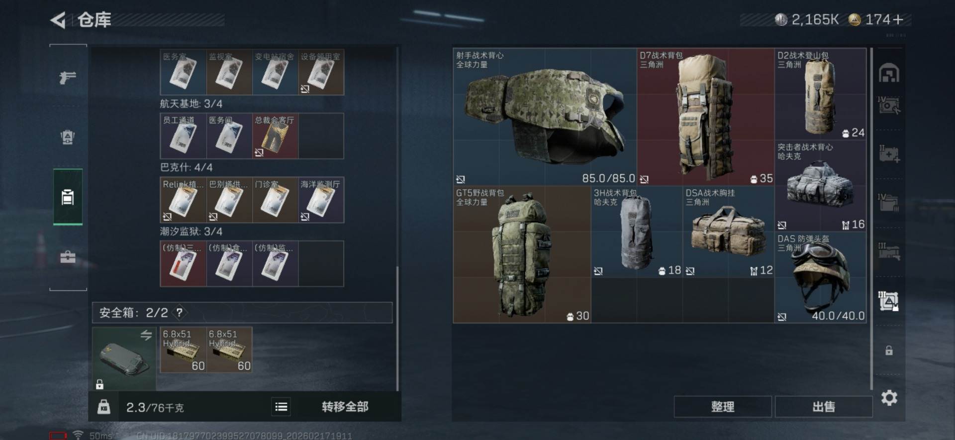Select the 射手战术背心 vest item

(545, 117)
